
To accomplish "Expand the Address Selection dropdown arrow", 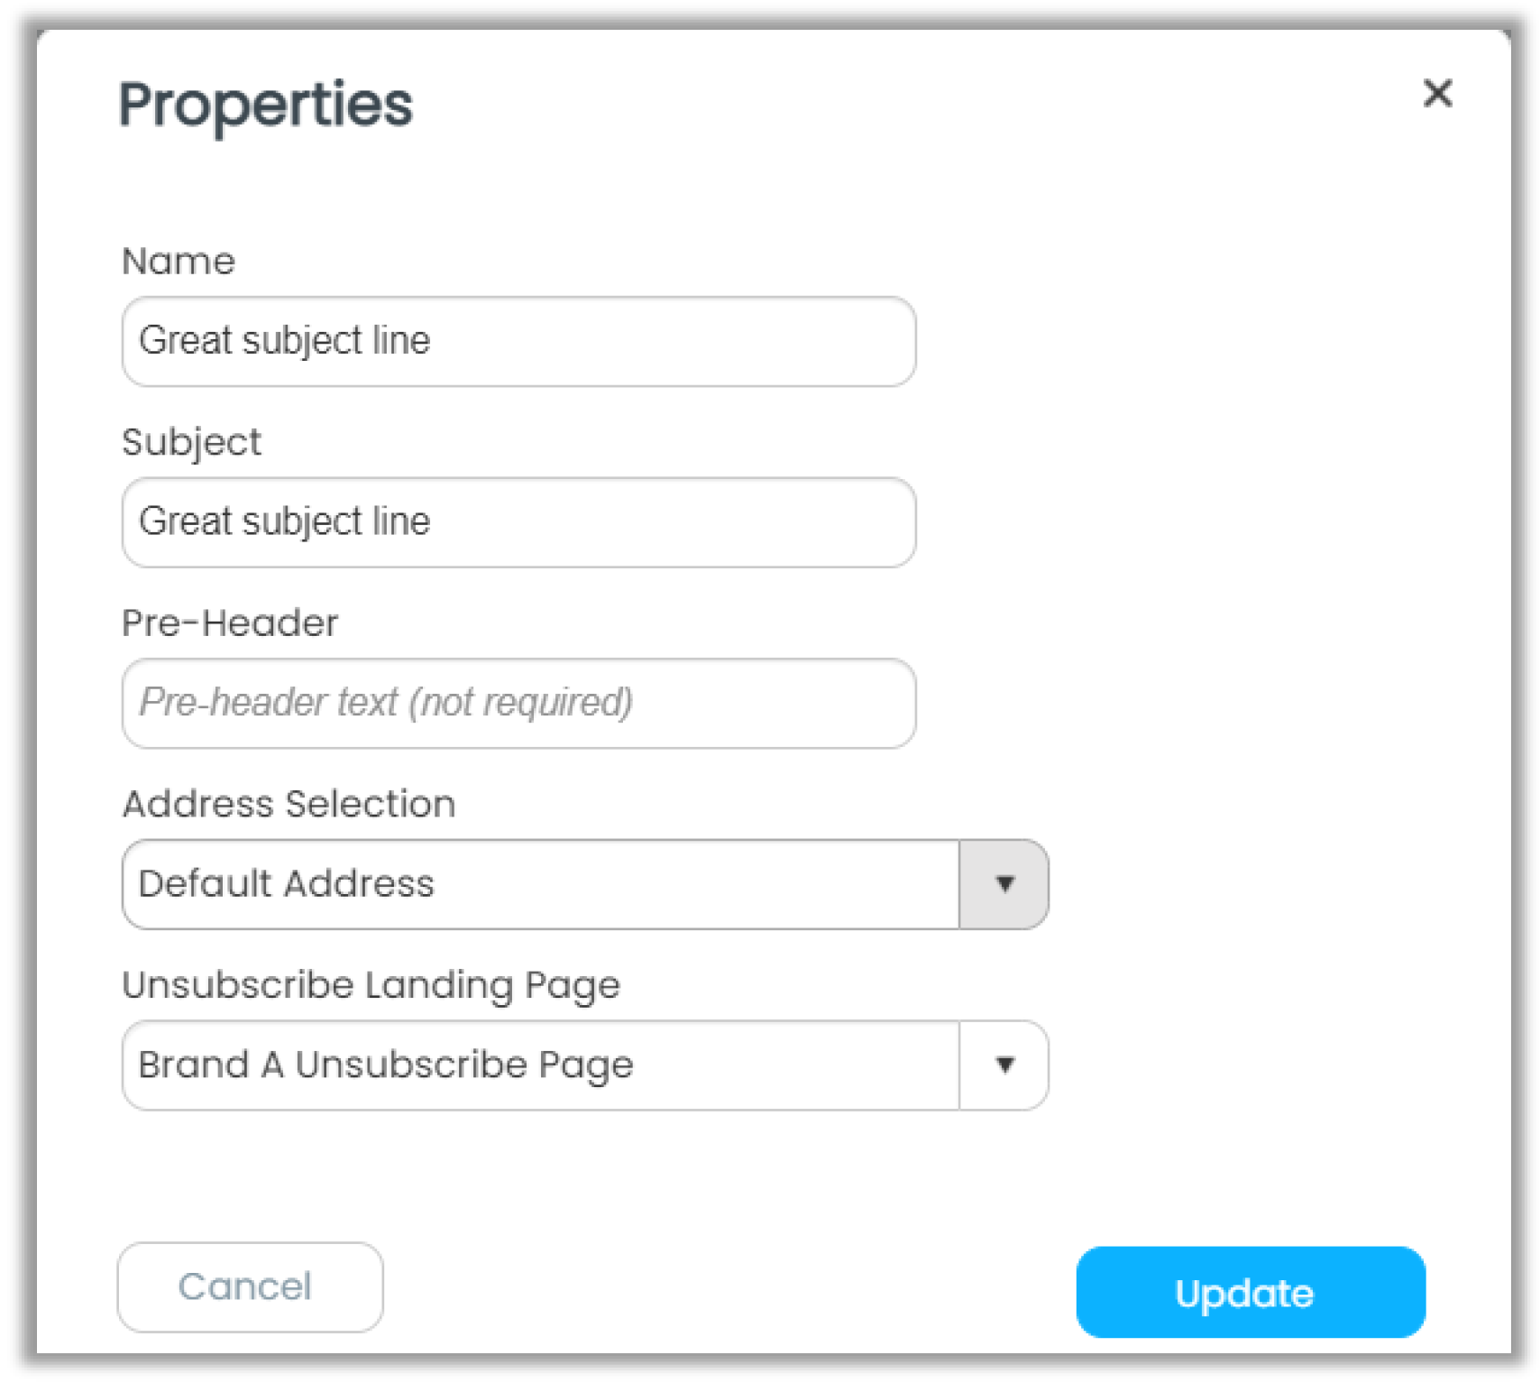I will point(1004,884).
